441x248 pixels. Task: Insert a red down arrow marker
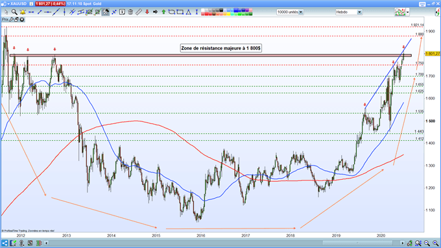click(147, 12)
